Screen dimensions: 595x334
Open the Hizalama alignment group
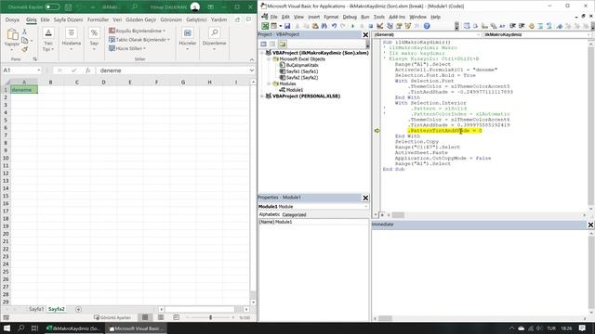click(x=71, y=39)
